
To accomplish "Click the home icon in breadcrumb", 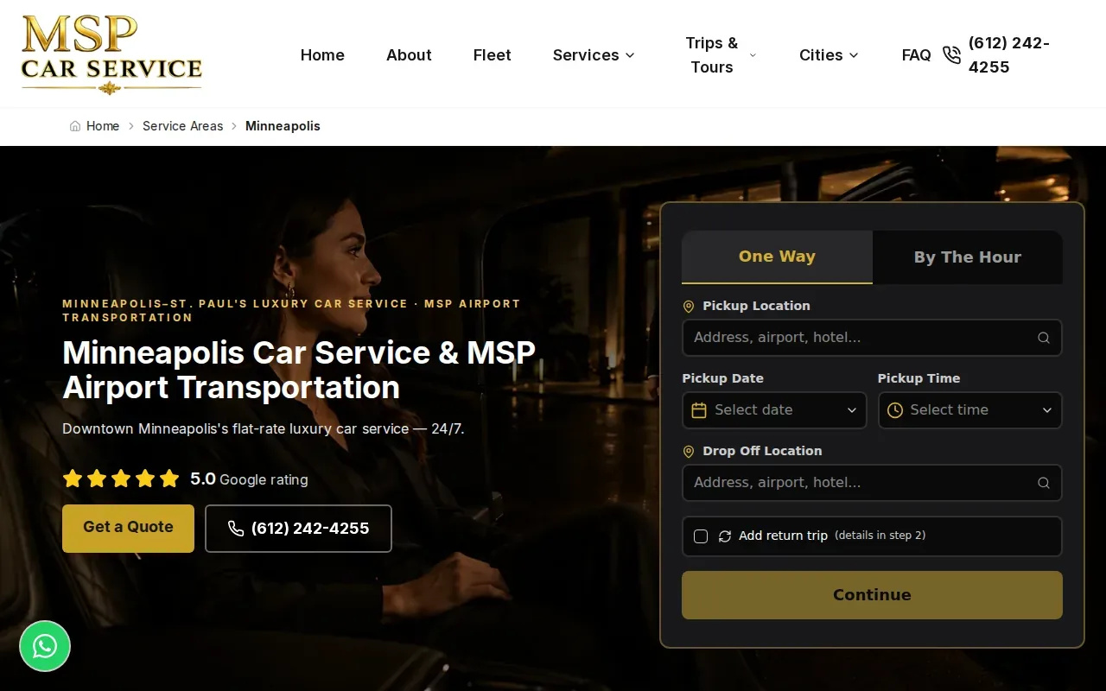I will pos(75,126).
